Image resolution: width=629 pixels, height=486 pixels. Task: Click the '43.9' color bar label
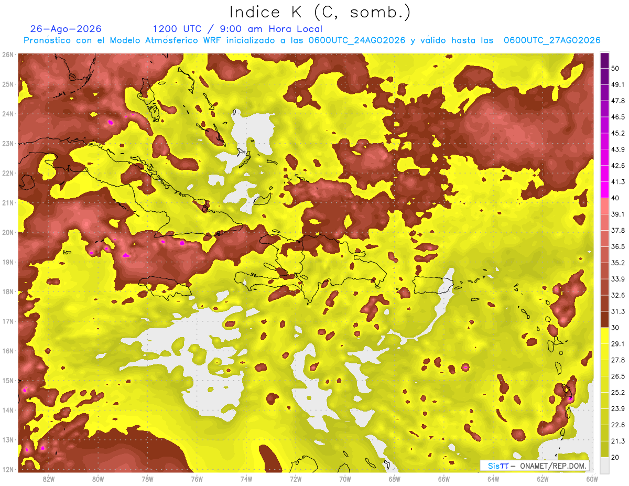pyautogui.click(x=617, y=149)
